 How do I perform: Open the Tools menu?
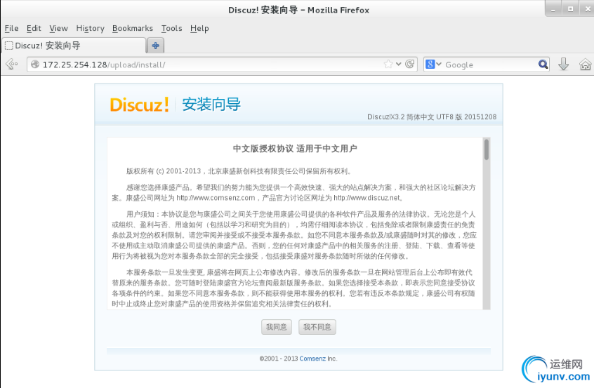click(171, 28)
